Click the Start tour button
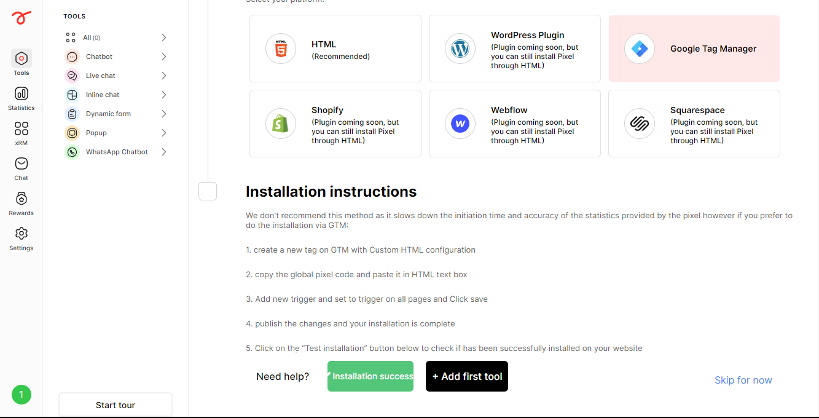 (x=116, y=405)
